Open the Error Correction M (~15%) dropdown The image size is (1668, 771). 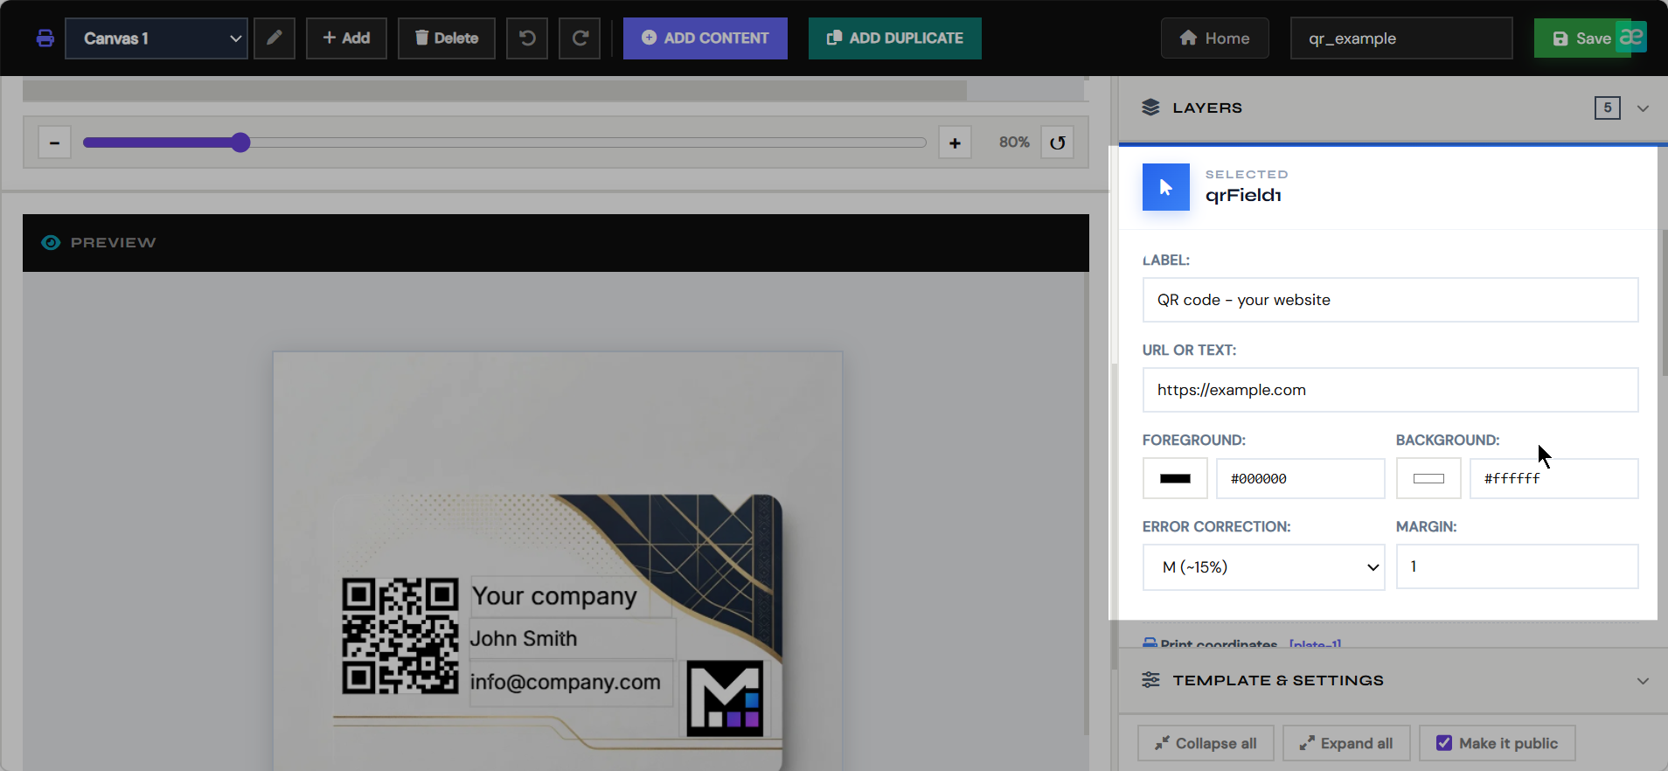pos(1263,567)
